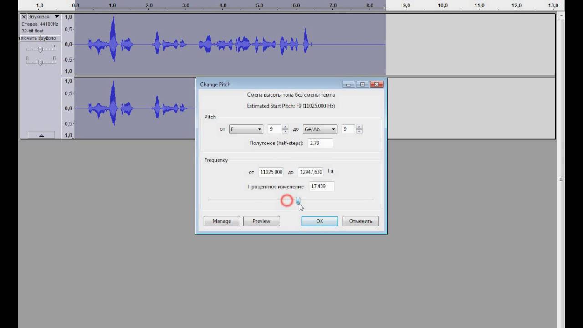The image size is (583, 328).
Task: Close the Change Pitch dialog window
Action: [x=377, y=84]
